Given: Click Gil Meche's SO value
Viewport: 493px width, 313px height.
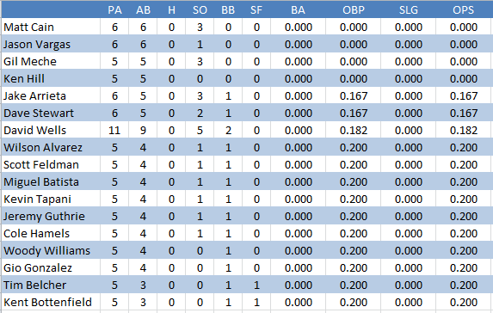Looking at the screenshot, I should point(200,61).
